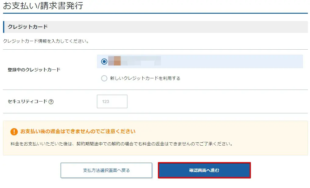Screen dimensions: 310x188
Task: Click the refund policy description paragraph
Action: click(121, 143)
